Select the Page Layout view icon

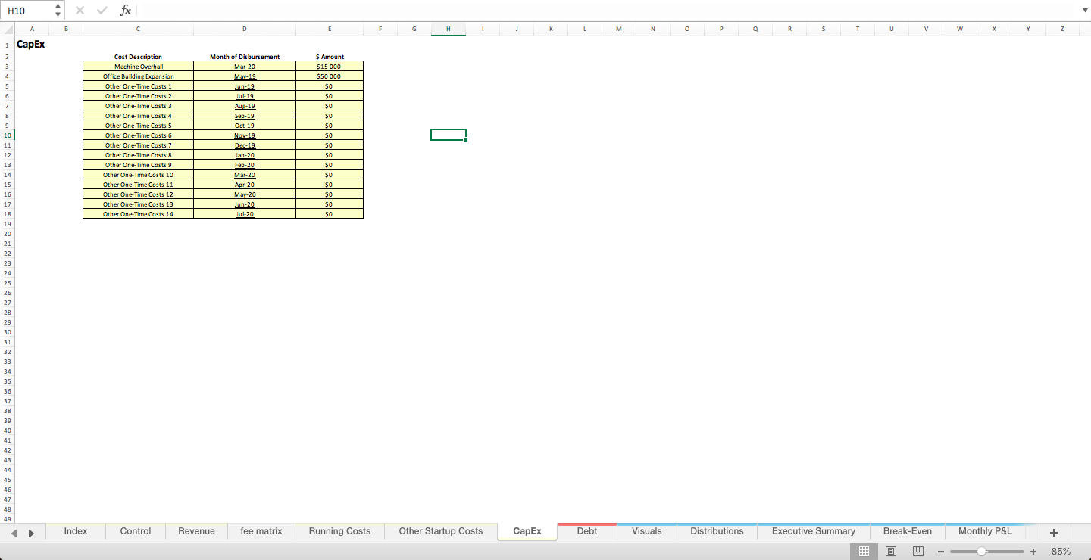coord(891,551)
